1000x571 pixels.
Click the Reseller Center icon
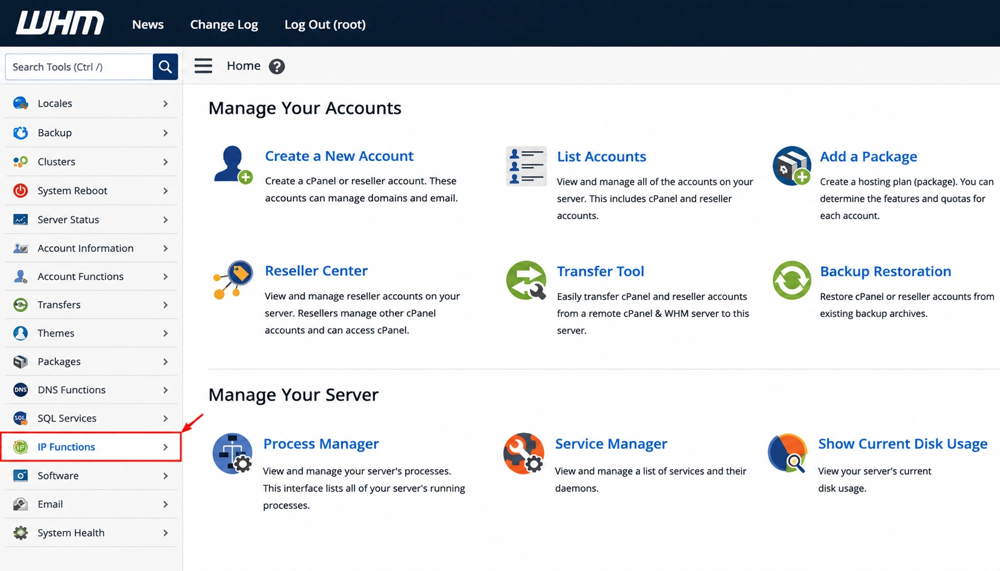pos(233,280)
